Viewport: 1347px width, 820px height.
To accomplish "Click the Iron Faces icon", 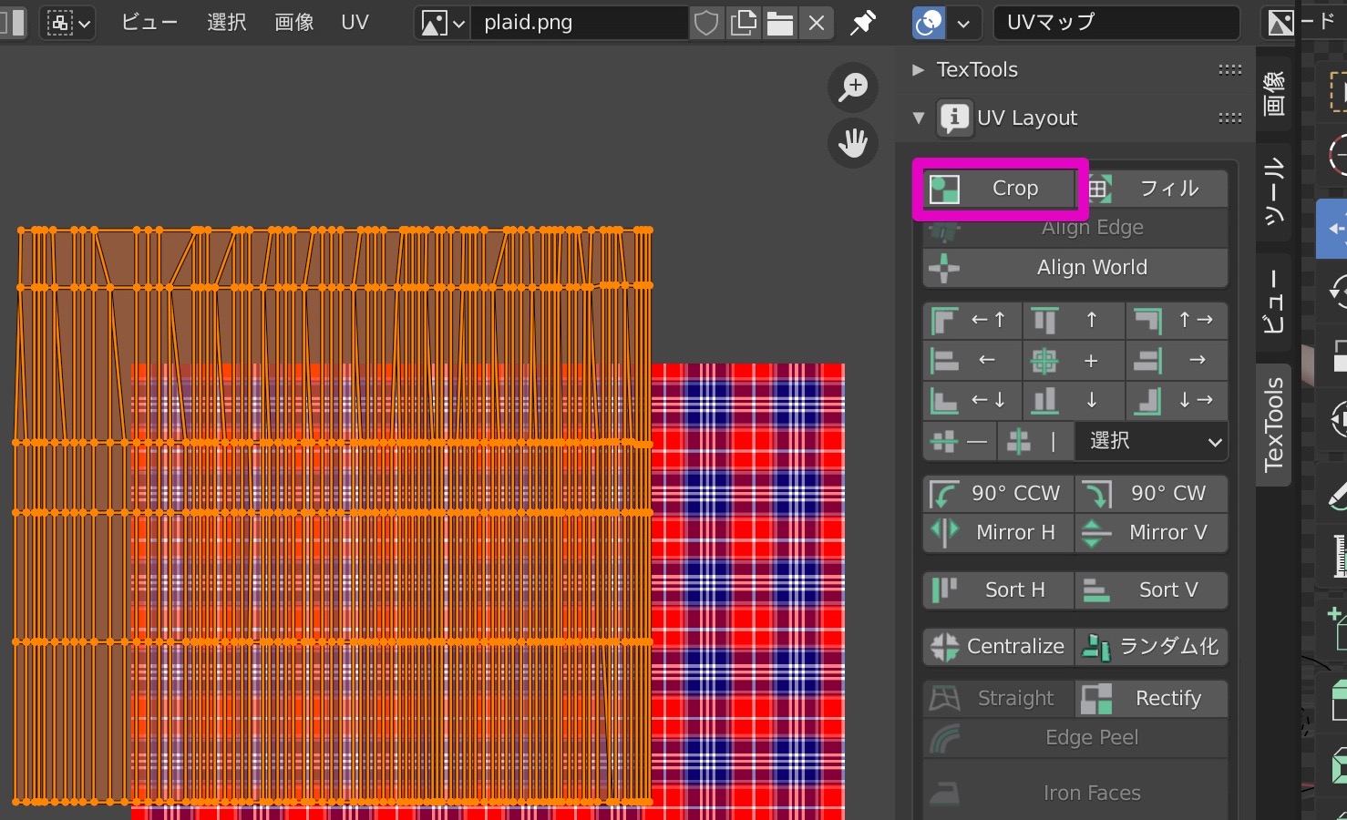I will pos(944,793).
